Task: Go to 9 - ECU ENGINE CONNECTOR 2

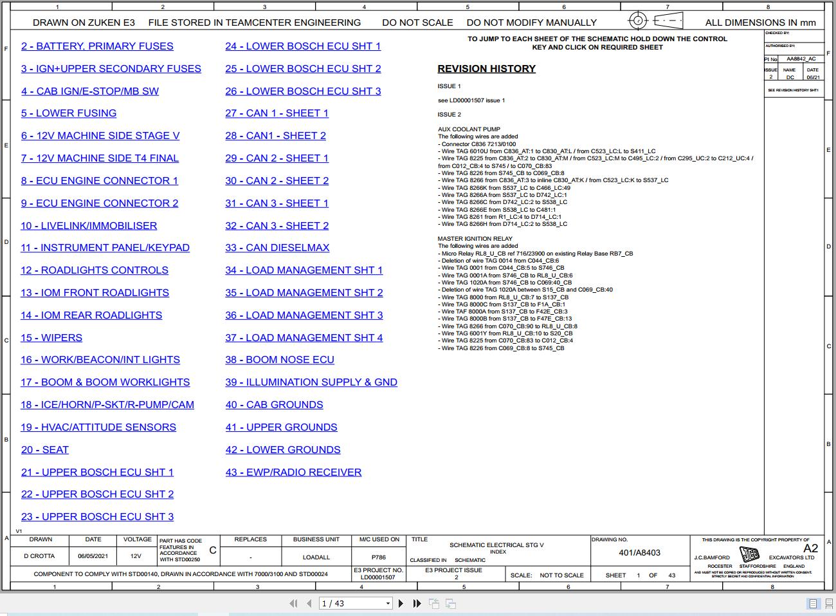Action: [x=100, y=203]
